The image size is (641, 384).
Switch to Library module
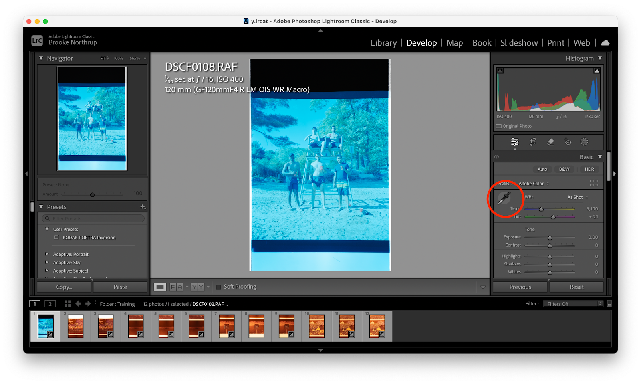click(384, 43)
